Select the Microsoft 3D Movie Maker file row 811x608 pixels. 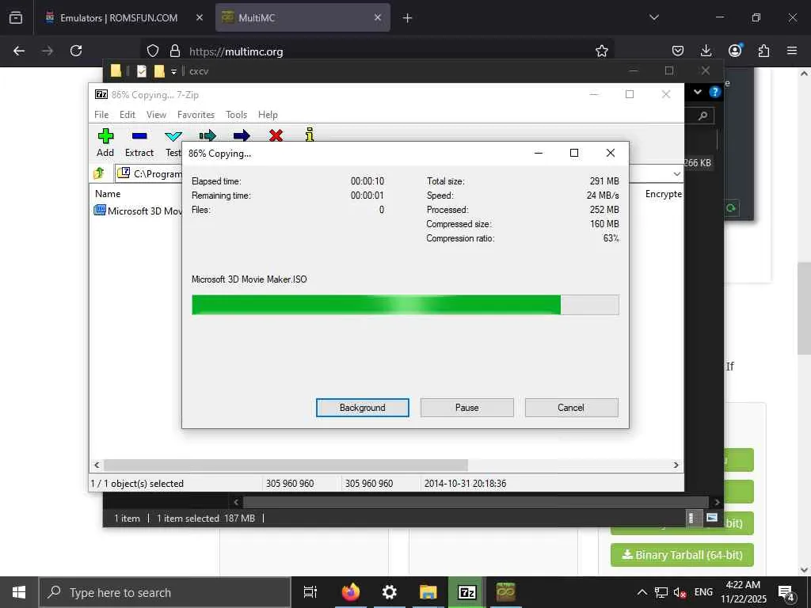138,211
